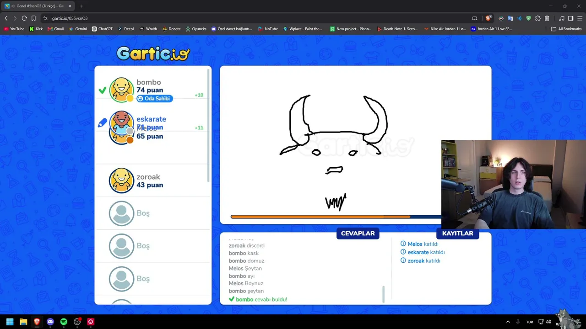
Task: Open the Google Translate extension icon
Action: [510, 18]
